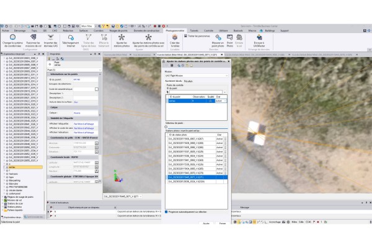Expand Missions de vol tree node

[x=3, y=200]
